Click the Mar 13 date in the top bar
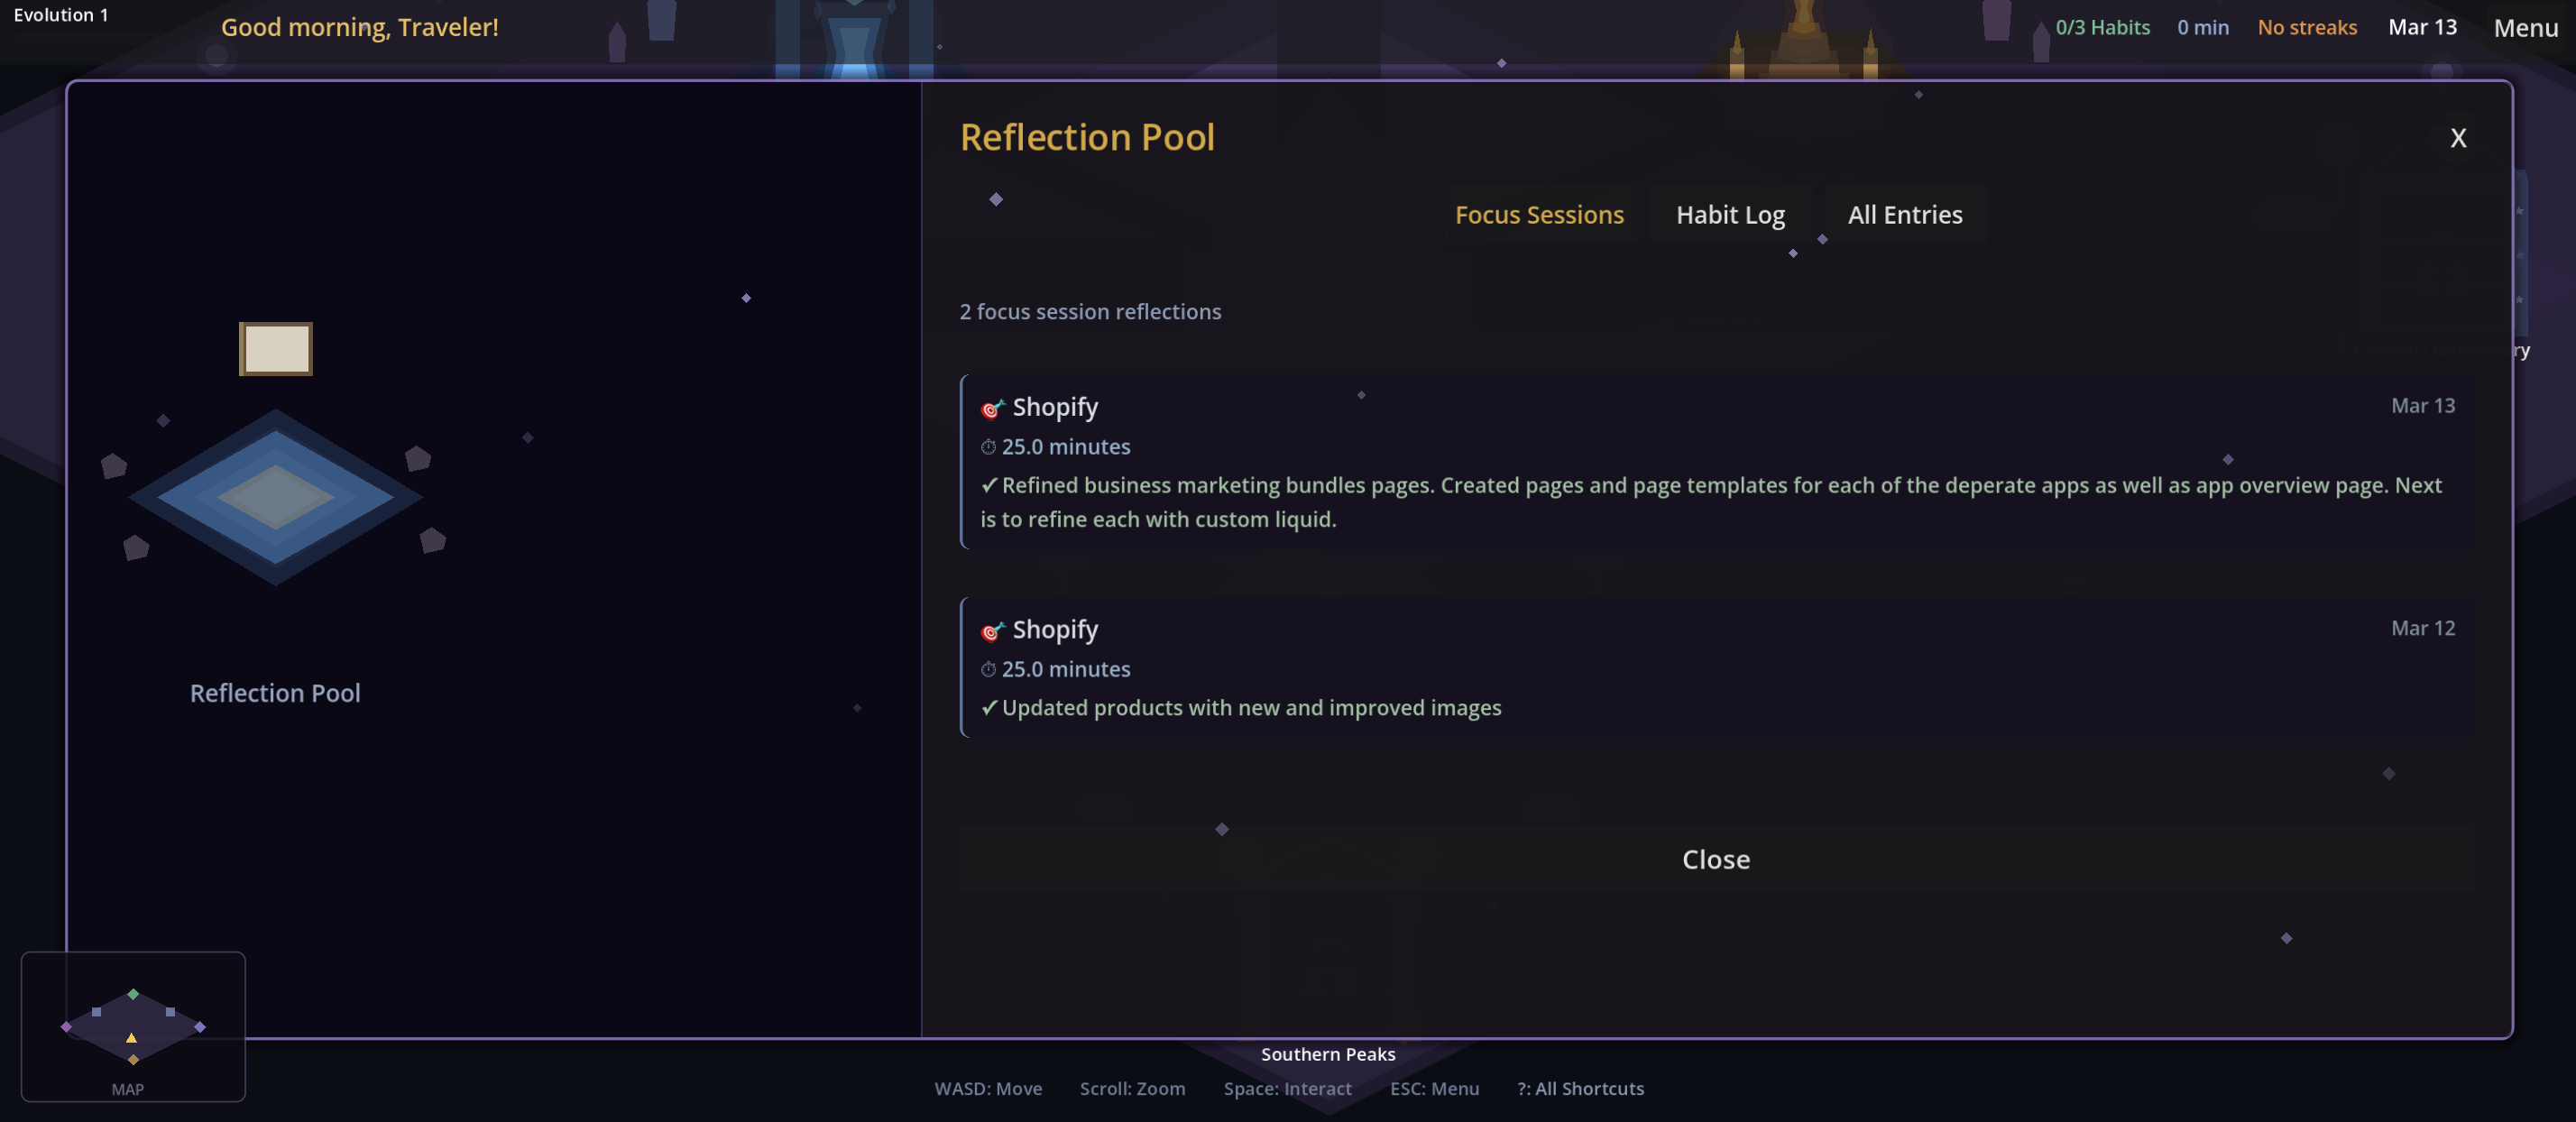The height and width of the screenshot is (1122, 2576). point(2422,28)
